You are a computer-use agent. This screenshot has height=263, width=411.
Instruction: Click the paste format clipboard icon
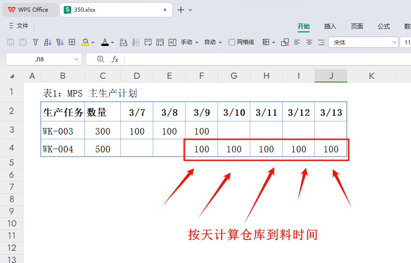coord(23,42)
